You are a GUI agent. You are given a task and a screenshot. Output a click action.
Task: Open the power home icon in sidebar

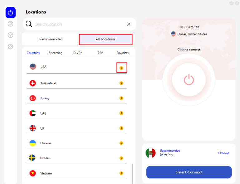point(11,13)
